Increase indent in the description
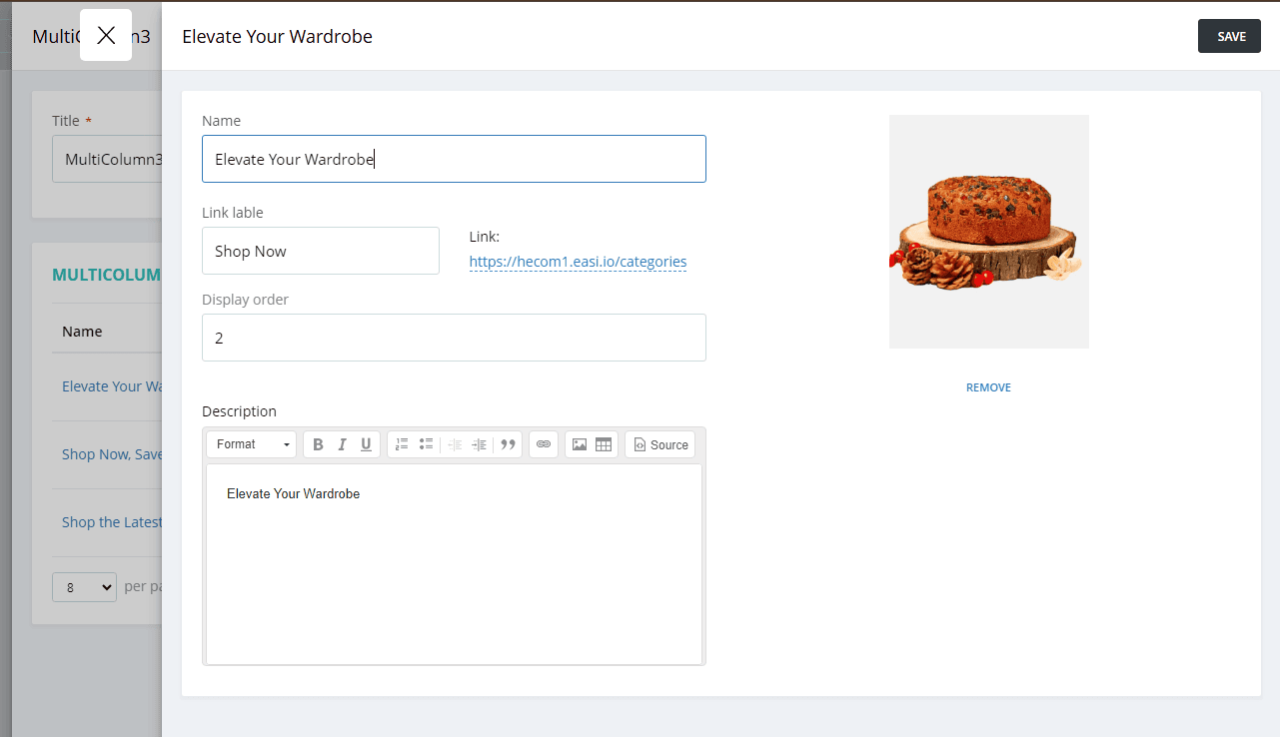Screen dimensions: 1280x737 [x=480, y=444]
